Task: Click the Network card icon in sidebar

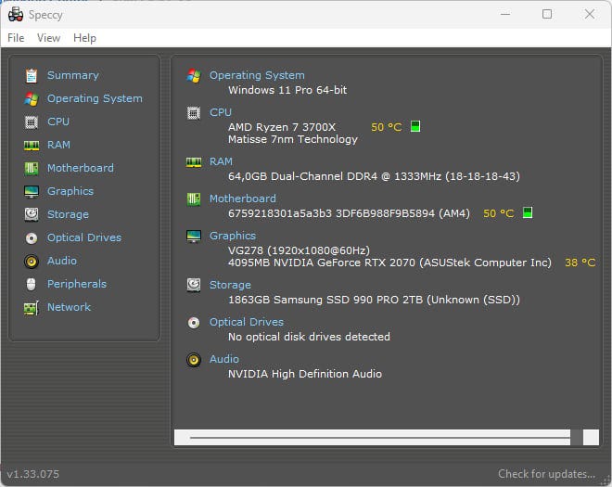Action: click(32, 308)
